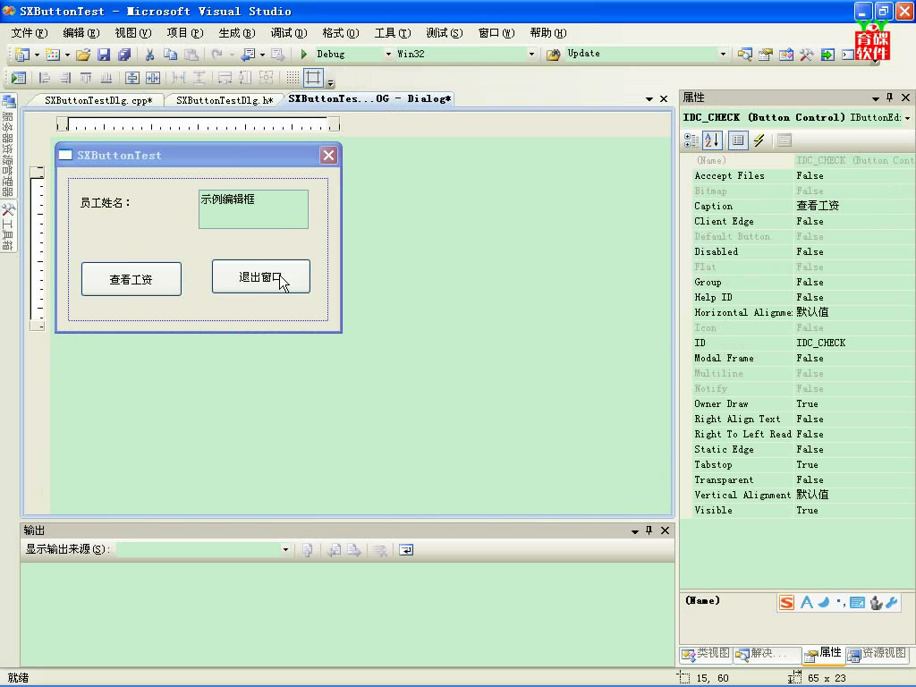Click the Add New Item toolbar icon
Viewport: 916px width, 687px height.
pos(53,55)
